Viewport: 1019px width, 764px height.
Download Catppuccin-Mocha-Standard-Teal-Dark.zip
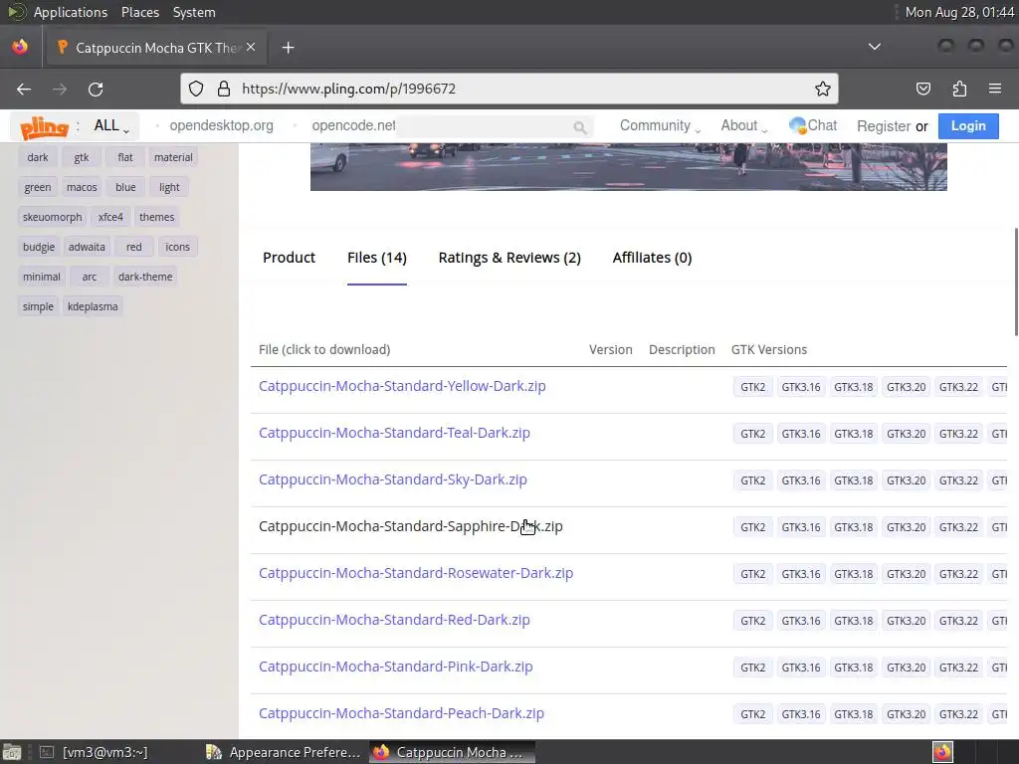click(x=394, y=433)
